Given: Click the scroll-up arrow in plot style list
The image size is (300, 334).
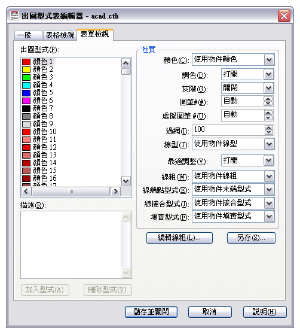Looking at the screenshot, I should 126,63.
